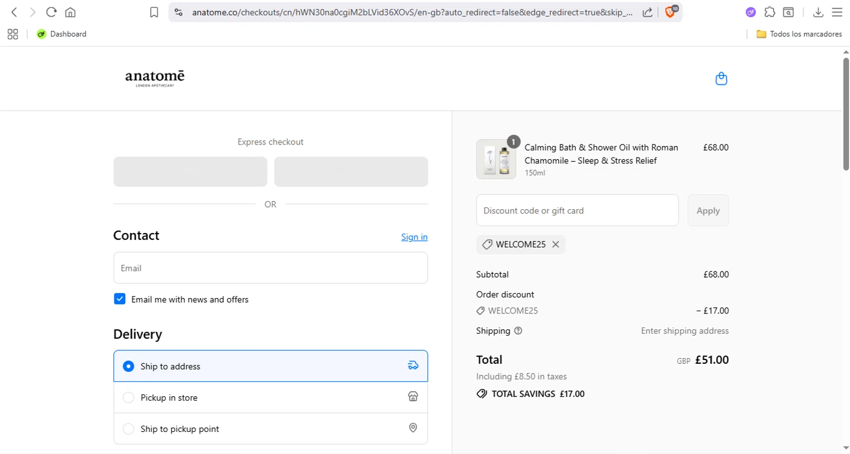Open the browser hamburger menu
The height and width of the screenshot is (454, 850).
pos(837,12)
